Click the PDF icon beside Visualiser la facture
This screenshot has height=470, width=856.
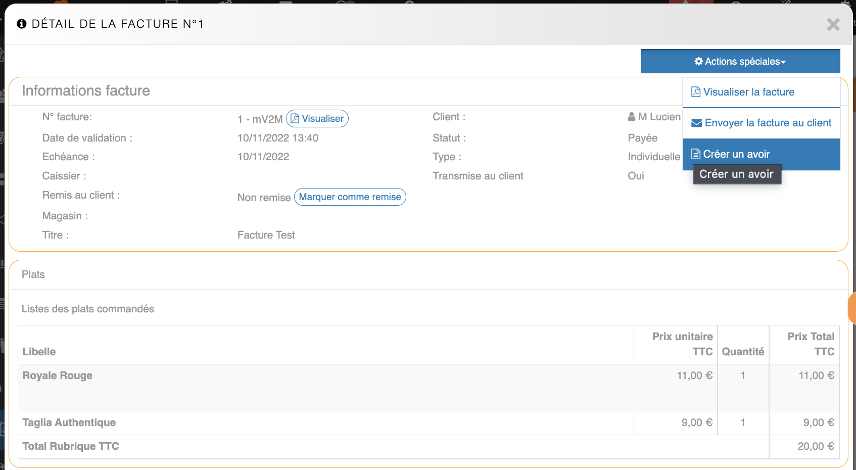tap(696, 92)
